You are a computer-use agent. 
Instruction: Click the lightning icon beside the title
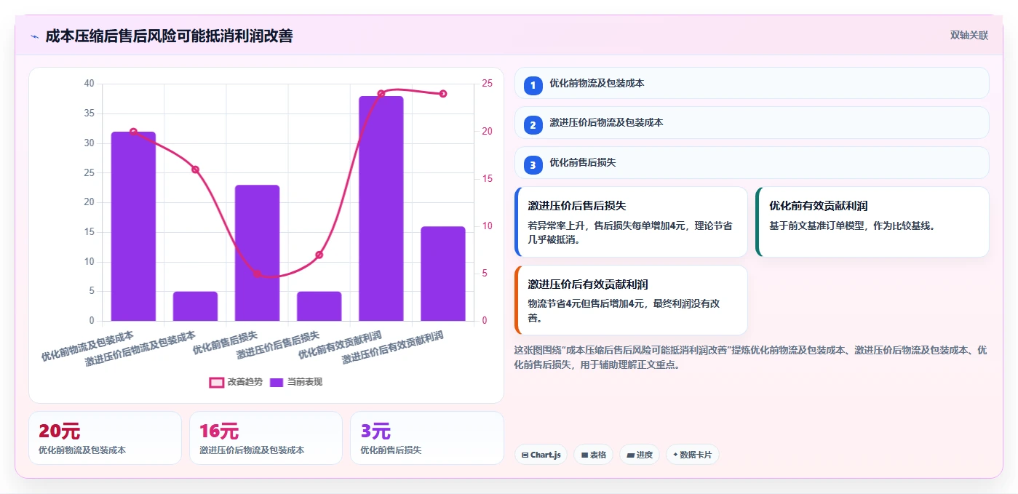click(x=34, y=36)
